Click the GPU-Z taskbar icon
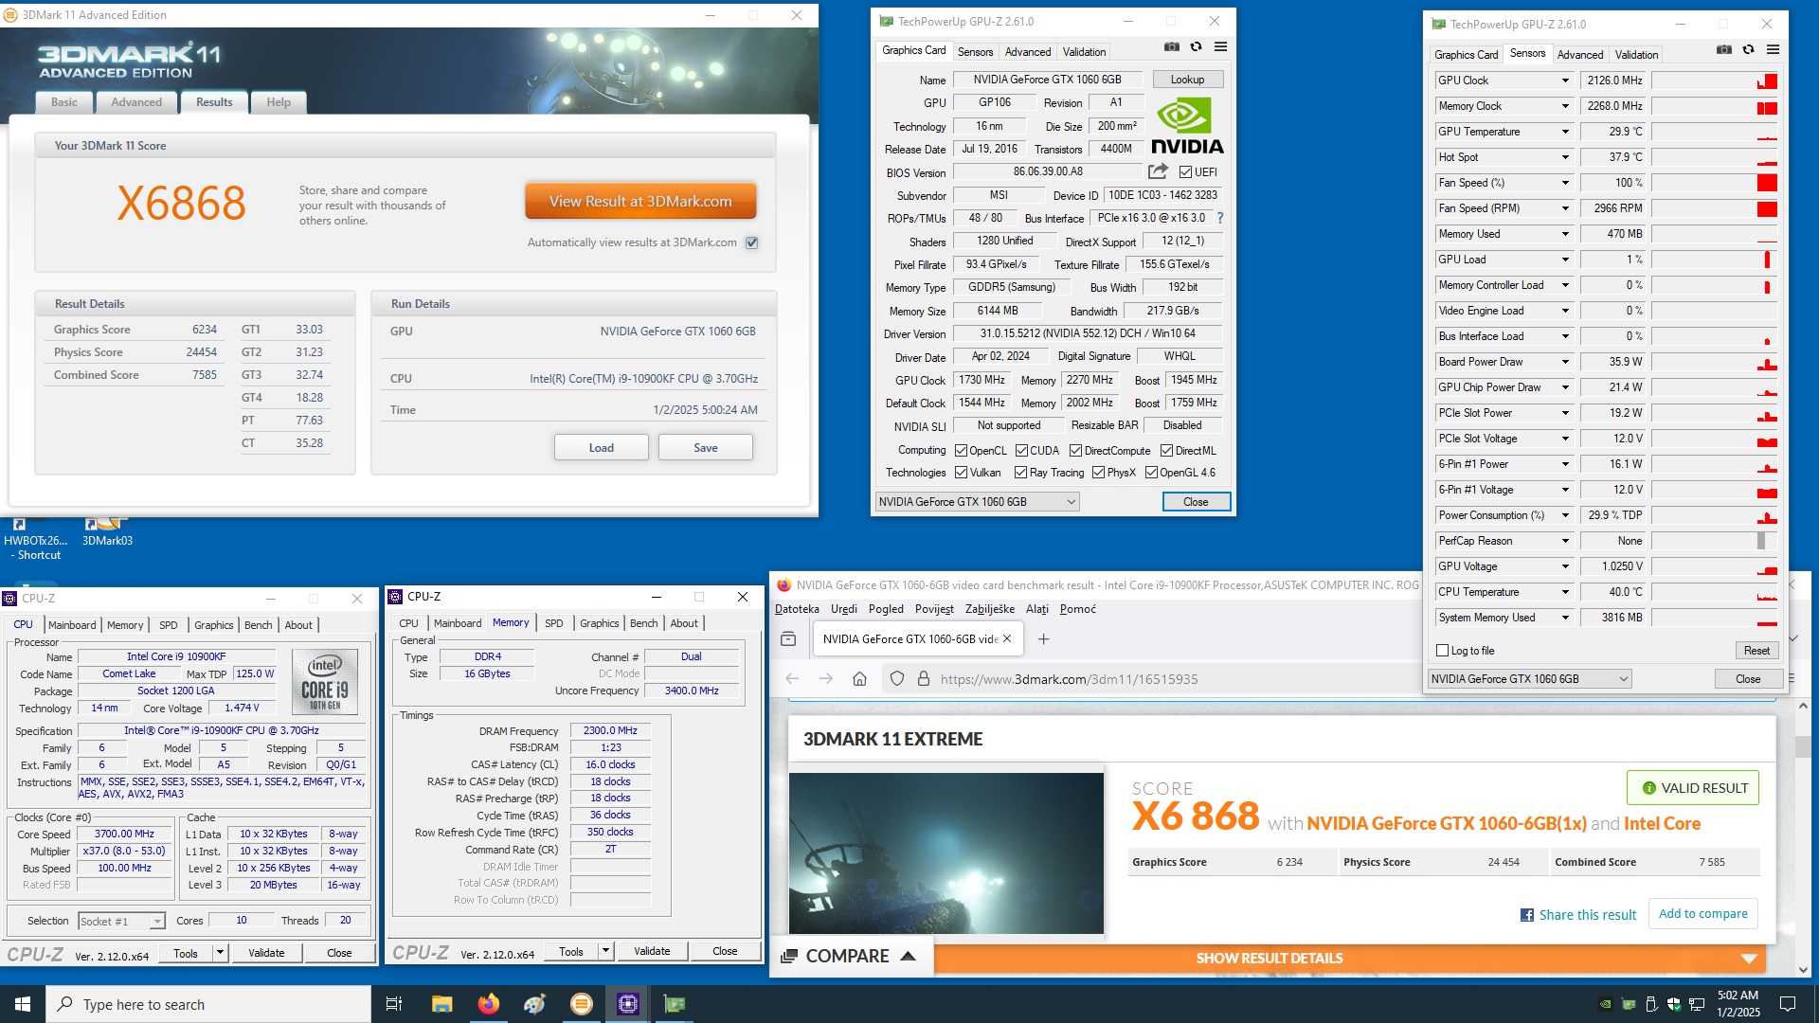The height and width of the screenshot is (1023, 1819). pos(675,1004)
